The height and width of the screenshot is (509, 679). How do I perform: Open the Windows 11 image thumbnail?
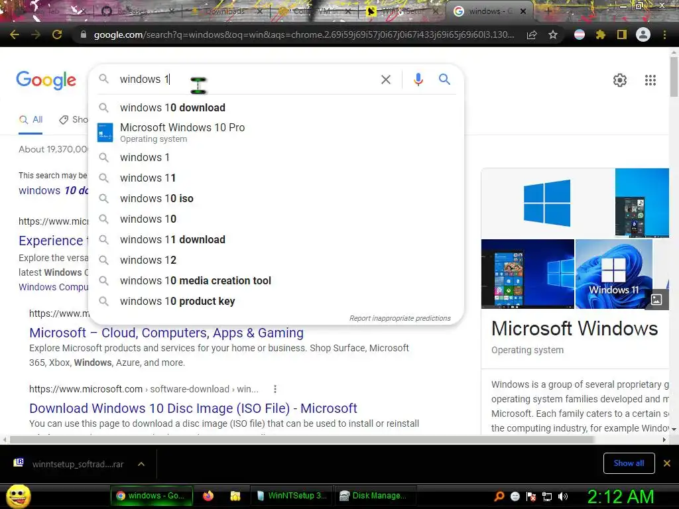[x=613, y=274]
